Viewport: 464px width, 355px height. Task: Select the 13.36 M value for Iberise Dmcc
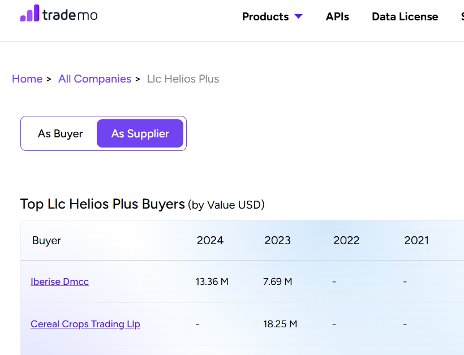pyautogui.click(x=212, y=282)
